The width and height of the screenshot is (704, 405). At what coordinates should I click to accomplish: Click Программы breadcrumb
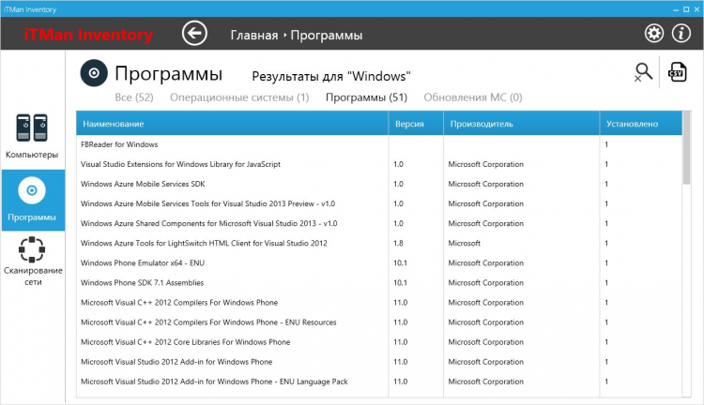coord(327,35)
